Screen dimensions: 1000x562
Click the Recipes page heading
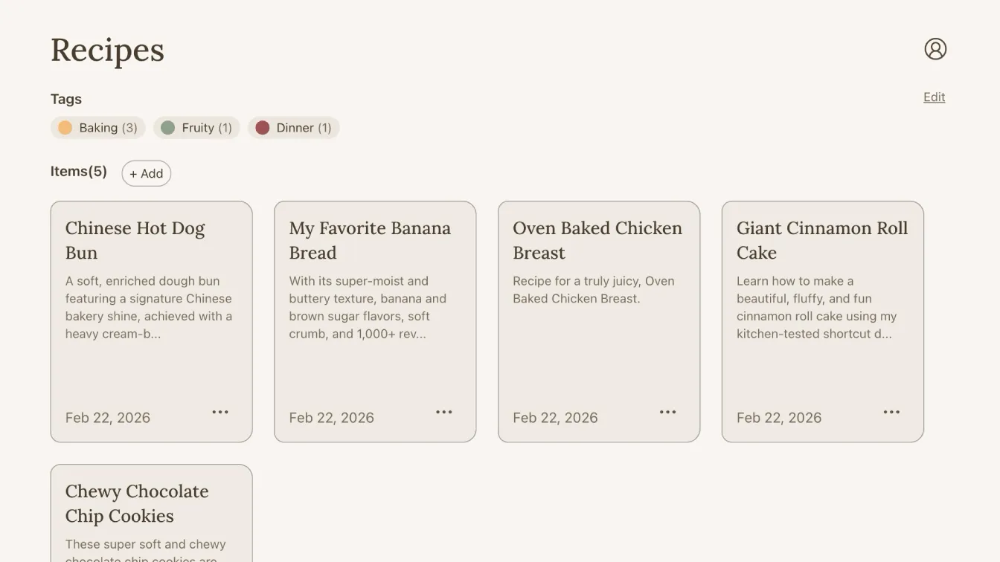pyautogui.click(x=107, y=50)
